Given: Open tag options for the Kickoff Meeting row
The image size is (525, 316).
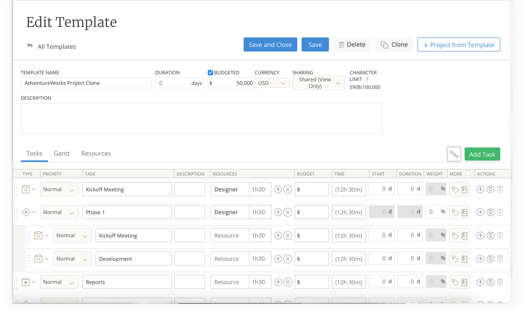Looking at the screenshot, I should tap(456, 189).
